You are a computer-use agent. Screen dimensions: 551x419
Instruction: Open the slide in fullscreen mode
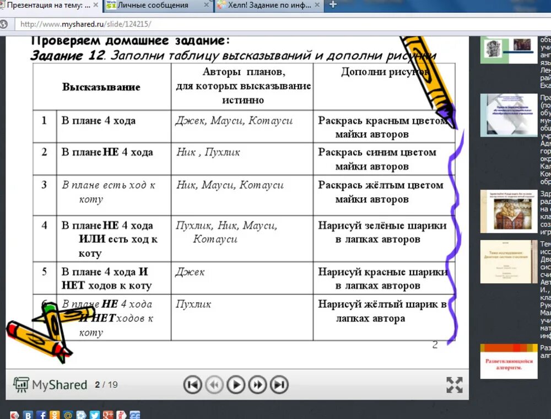455,385
